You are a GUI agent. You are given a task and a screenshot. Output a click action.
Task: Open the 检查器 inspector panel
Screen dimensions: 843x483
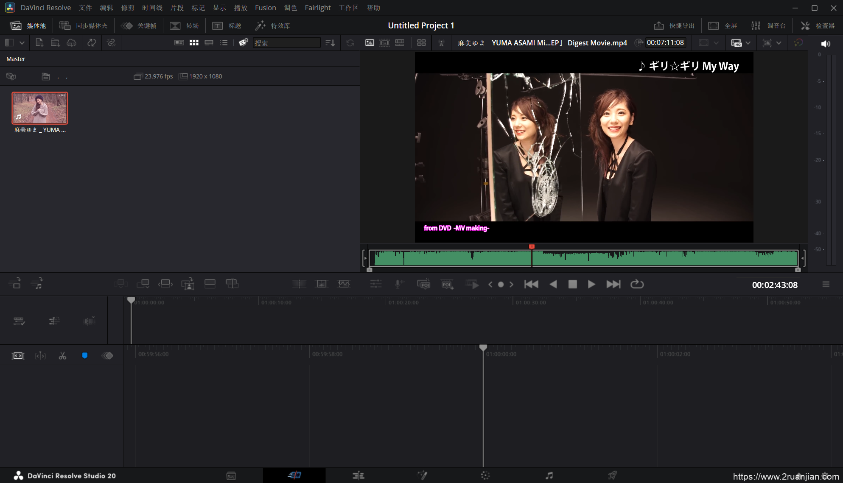[818, 26]
